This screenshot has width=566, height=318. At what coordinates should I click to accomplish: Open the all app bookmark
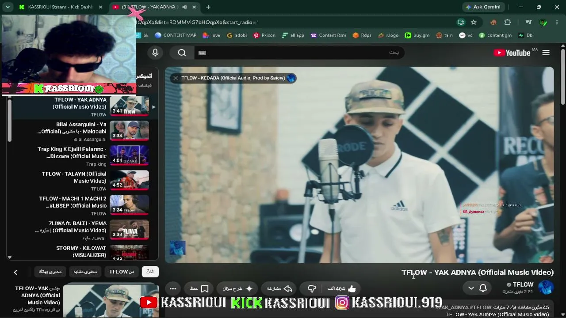coord(293,35)
